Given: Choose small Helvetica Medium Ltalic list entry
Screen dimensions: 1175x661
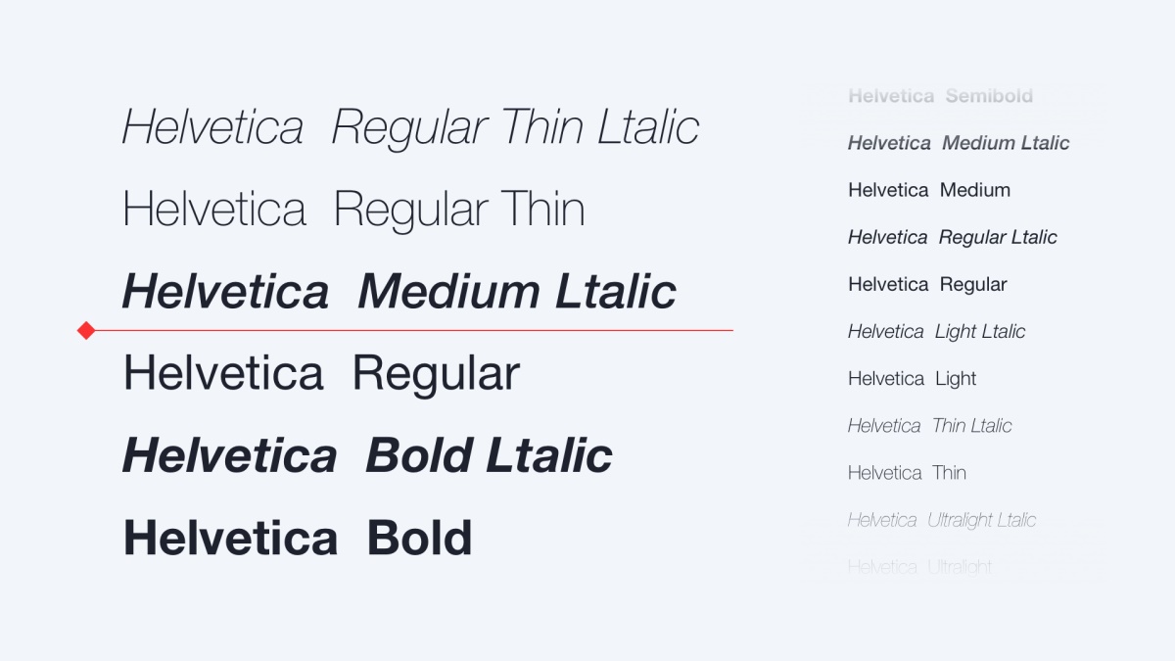Looking at the screenshot, I should point(959,143).
